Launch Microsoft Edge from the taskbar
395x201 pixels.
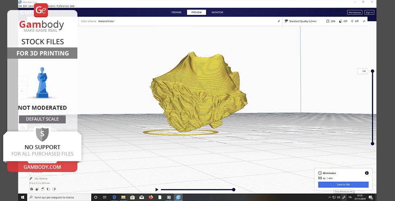pos(114,197)
